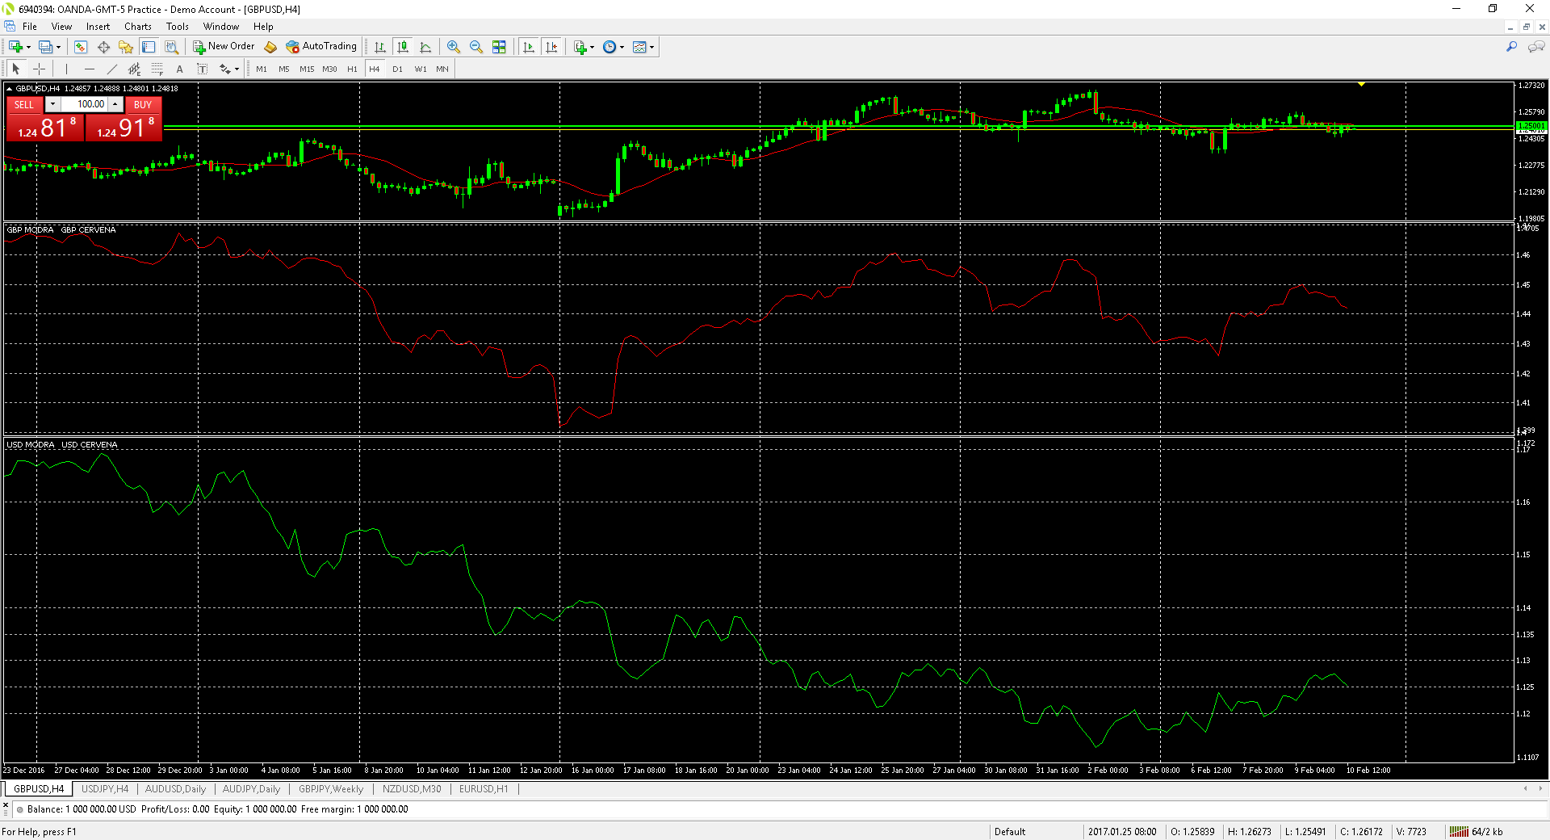Open the lot size dropdown arrow
This screenshot has width=1550, height=840.
pyautogui.click(x=52, y=104)
